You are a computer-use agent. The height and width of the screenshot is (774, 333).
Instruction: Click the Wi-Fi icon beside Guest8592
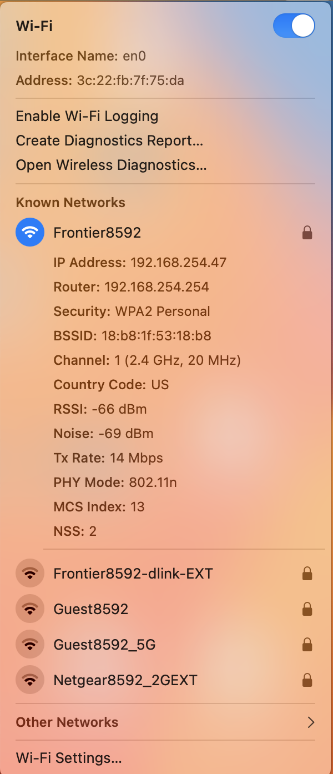click(x=30, y=609)
